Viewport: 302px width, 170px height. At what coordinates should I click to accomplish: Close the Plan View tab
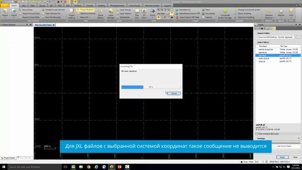click(x=54, y=25)
